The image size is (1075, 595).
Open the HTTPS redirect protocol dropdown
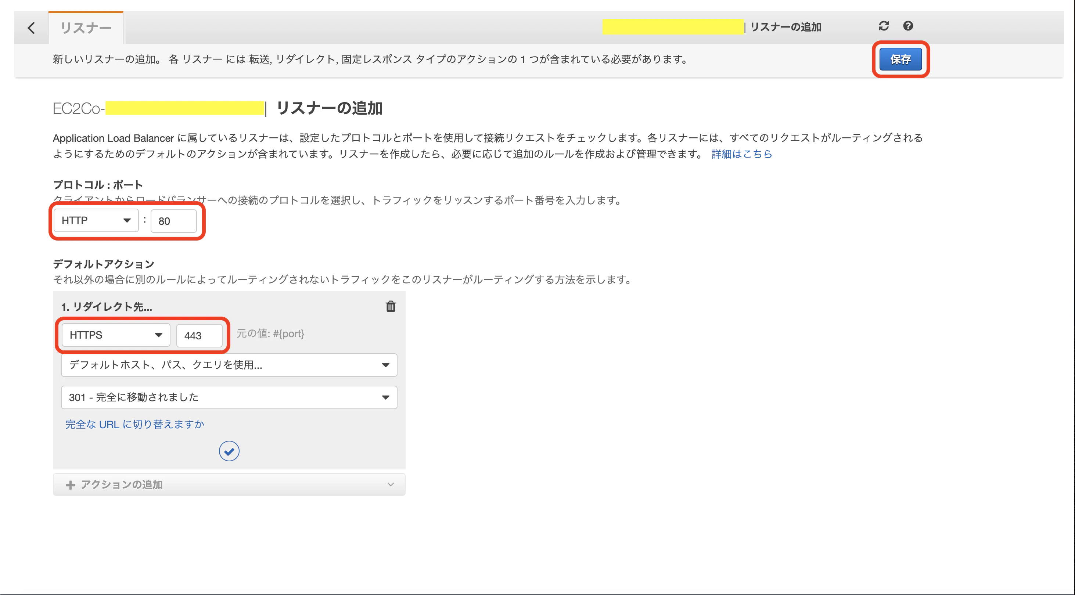(x=116, y=335)
